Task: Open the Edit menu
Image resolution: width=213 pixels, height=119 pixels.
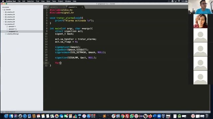Action: coord(24,1)
